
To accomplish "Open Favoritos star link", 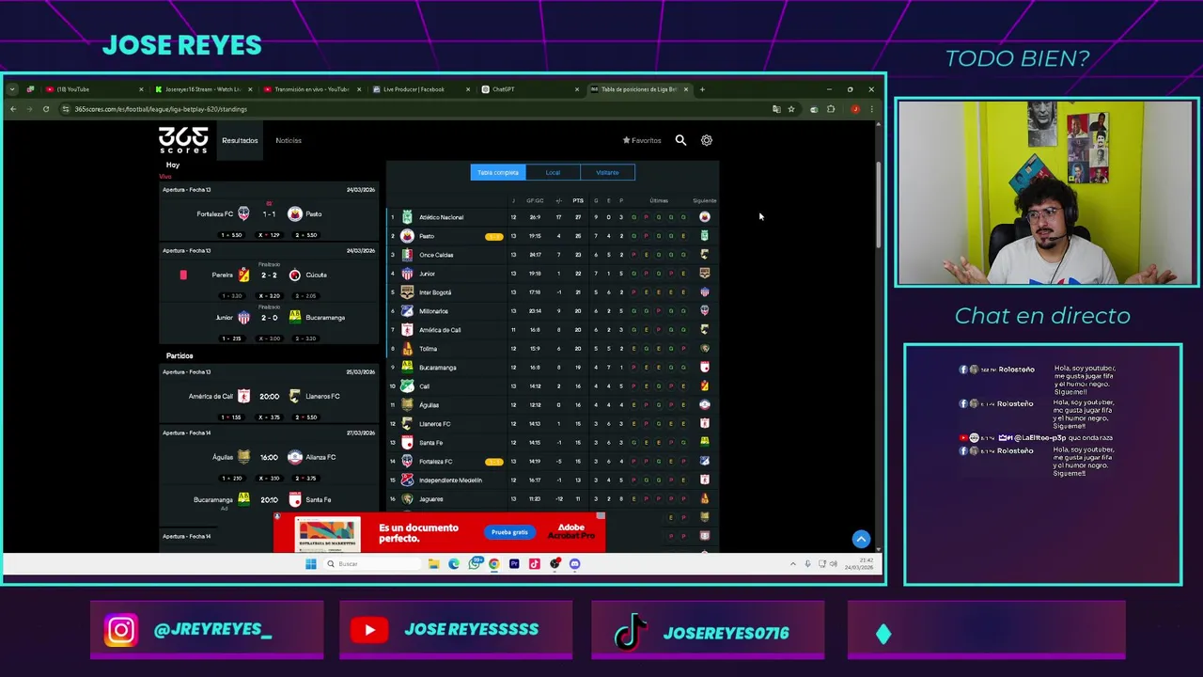I will [642, 140].
